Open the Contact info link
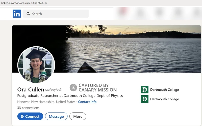Viewport: 202px width, 126px height. click(x=87, y=102)
